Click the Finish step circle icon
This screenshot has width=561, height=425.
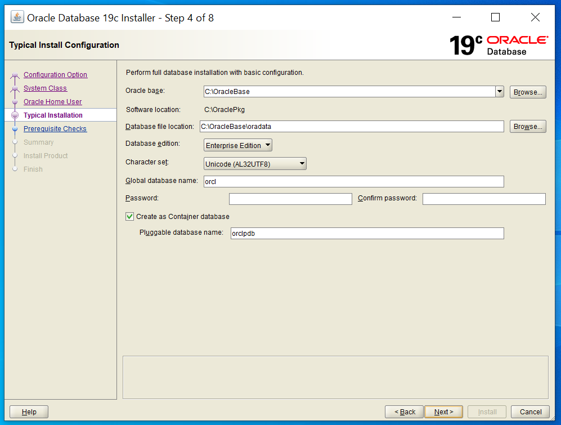point(15,169)
